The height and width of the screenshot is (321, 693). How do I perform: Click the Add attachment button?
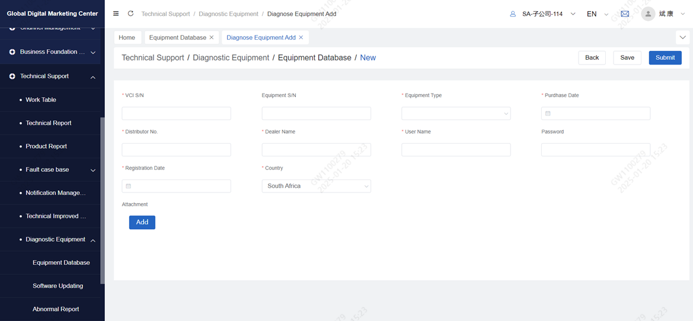[142, 222]
